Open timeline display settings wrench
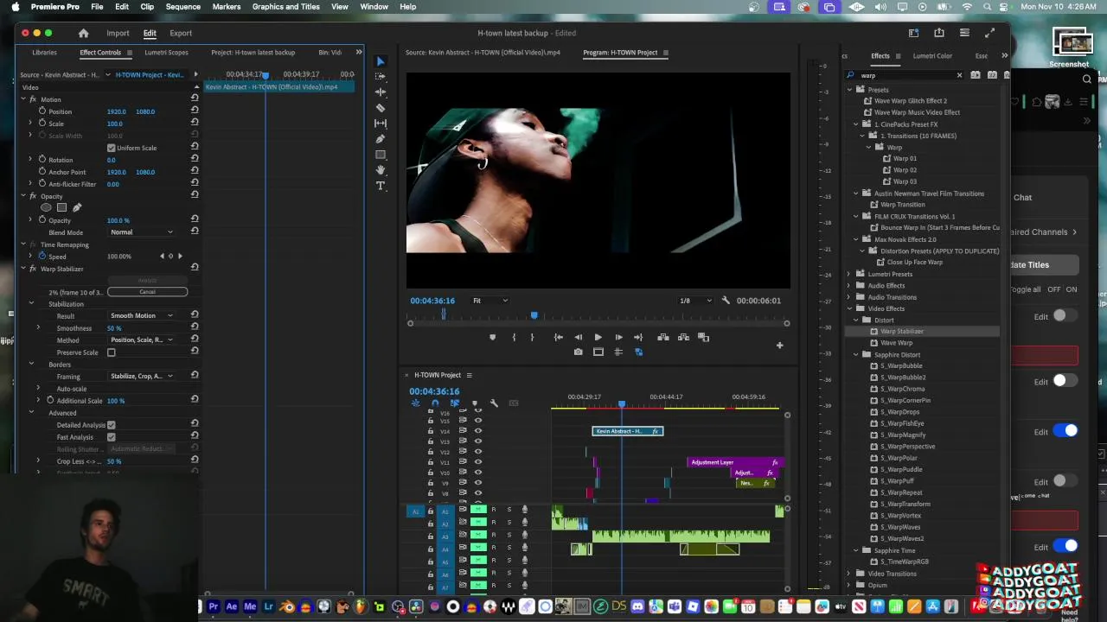1107x622 pixels. click(494, 403)
